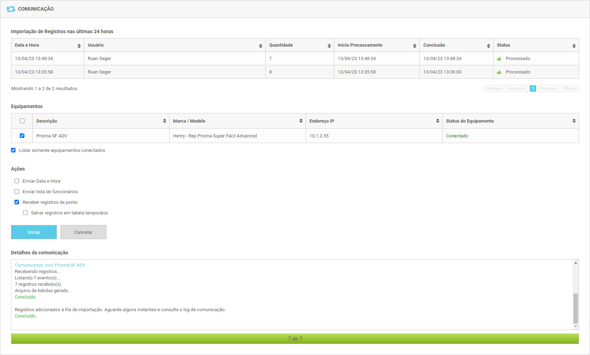This screenshot has width=590, height=355.
Task: Check Salvar registros em tabela temporária
Action: pos(25,213)
